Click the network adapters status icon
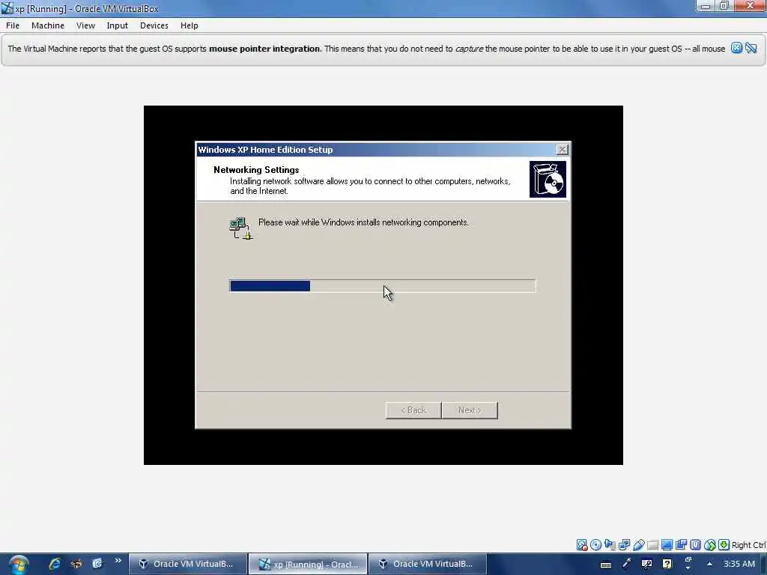 tap(624, 545)
